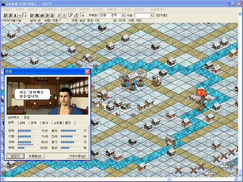Click the 지도이동(M) button

[77, 156]
